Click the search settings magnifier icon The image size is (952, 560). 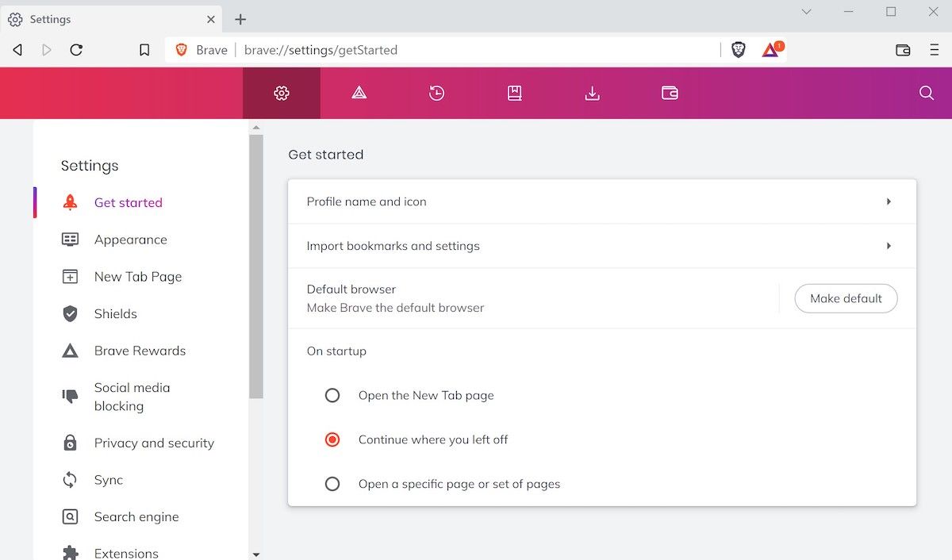[x=926, y=94]
